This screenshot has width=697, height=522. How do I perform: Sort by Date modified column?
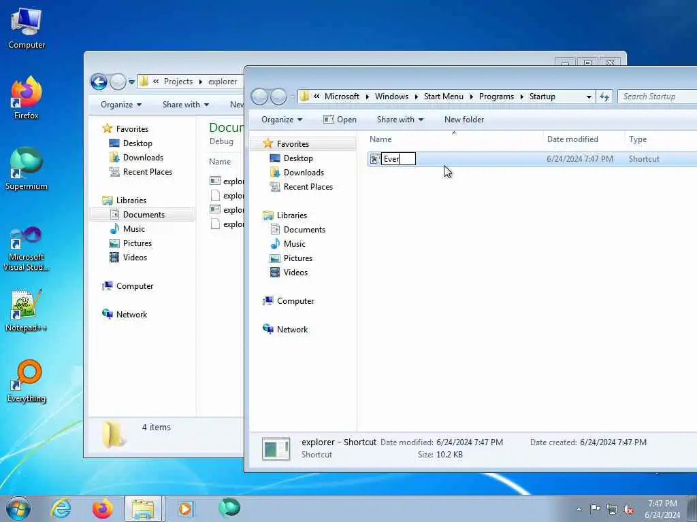pos(583,139)
